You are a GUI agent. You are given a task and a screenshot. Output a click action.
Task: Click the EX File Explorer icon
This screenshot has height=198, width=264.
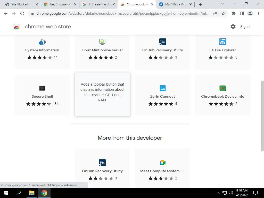(x=222, y=42)
